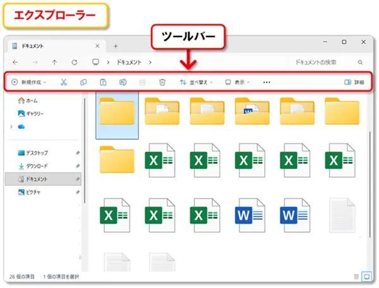The image size is (379, 288).
Task: Click ドキュメント in the address breadcrumb
Action: [129, 62]
